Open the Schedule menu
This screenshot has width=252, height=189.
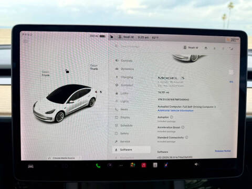click(x=124, y=125)
